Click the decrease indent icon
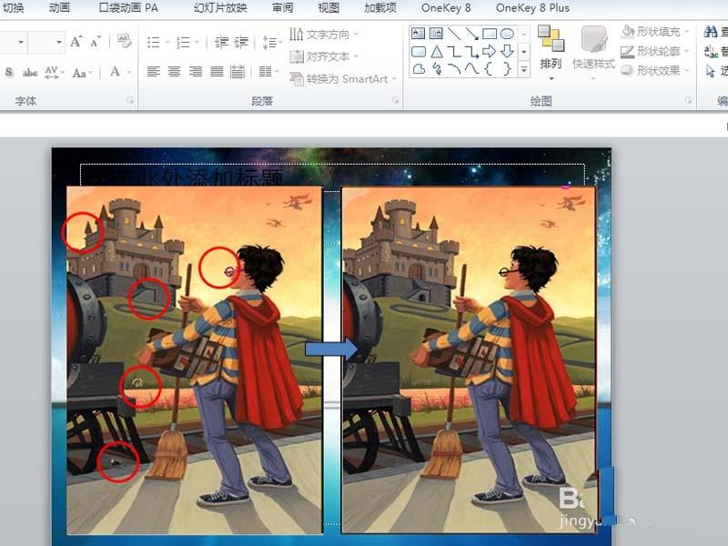 222,43
